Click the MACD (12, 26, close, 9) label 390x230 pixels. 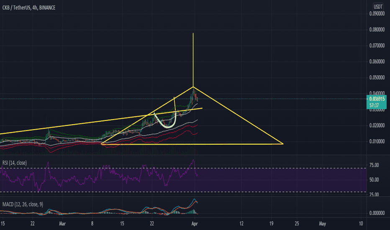23,204
